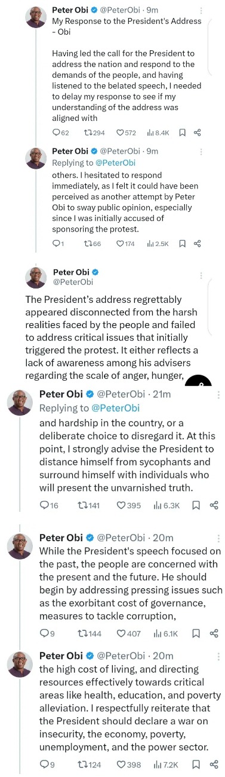Open Peter Obi's profile name in third tweet

(x=71, y=272)
